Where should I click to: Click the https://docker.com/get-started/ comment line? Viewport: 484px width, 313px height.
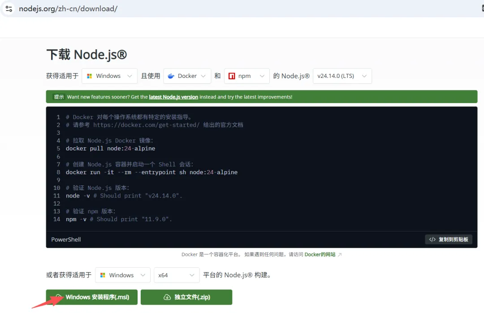(x=154, y=125)
